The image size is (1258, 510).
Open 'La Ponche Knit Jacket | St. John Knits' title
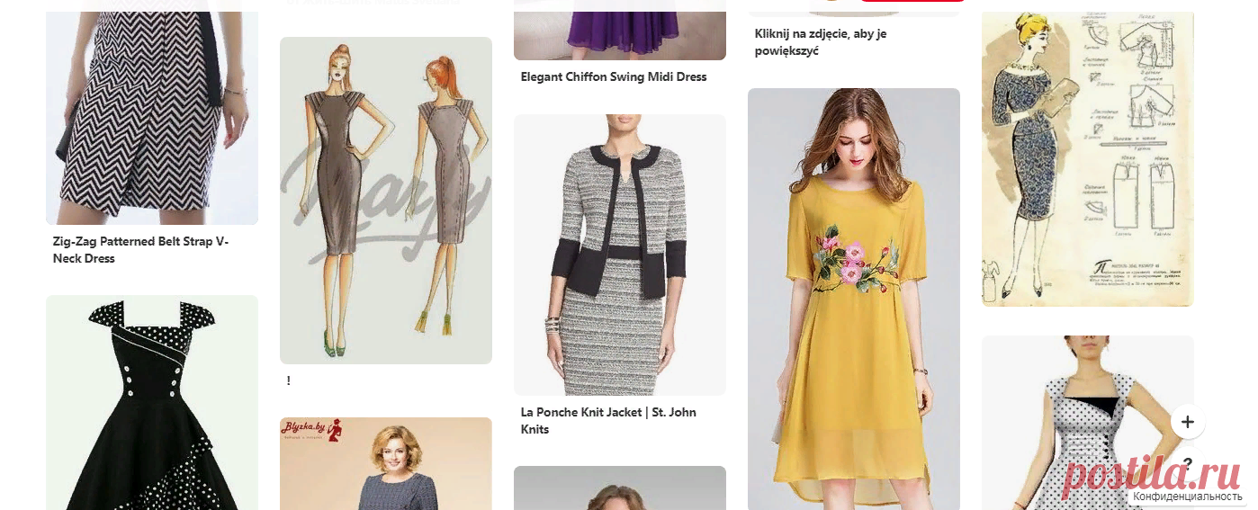pyautogui.click(x=608, y=421)
